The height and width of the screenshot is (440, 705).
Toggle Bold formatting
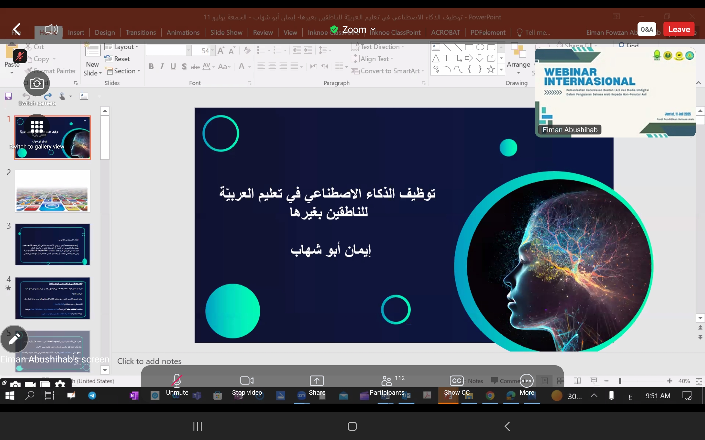coord(151,67)
